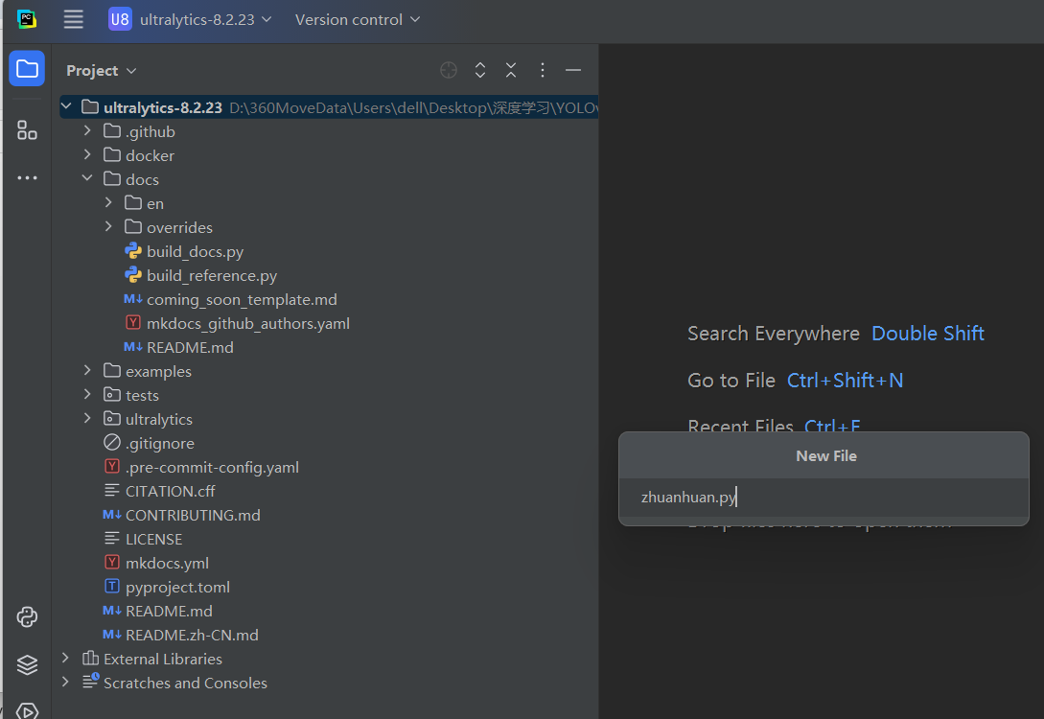
Task: Click the External Libraries icon
Action: [x=90, y=658]
